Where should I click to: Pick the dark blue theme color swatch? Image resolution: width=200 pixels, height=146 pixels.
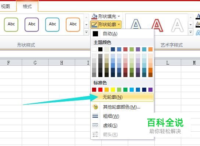point(113,49)
